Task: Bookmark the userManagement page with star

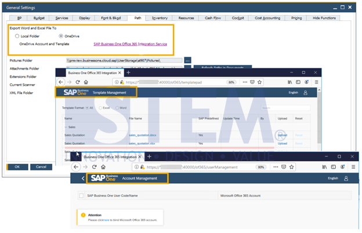Action: [x=292, y=167]
